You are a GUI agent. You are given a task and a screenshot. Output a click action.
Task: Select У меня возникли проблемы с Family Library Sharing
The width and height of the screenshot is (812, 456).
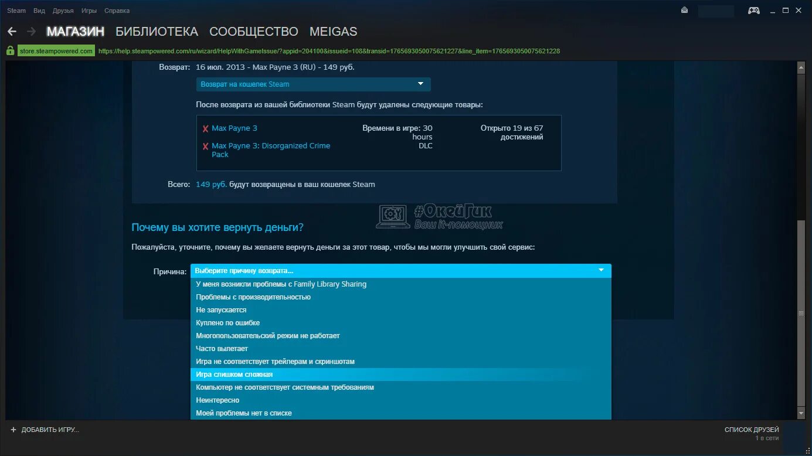tap(400, 284)
